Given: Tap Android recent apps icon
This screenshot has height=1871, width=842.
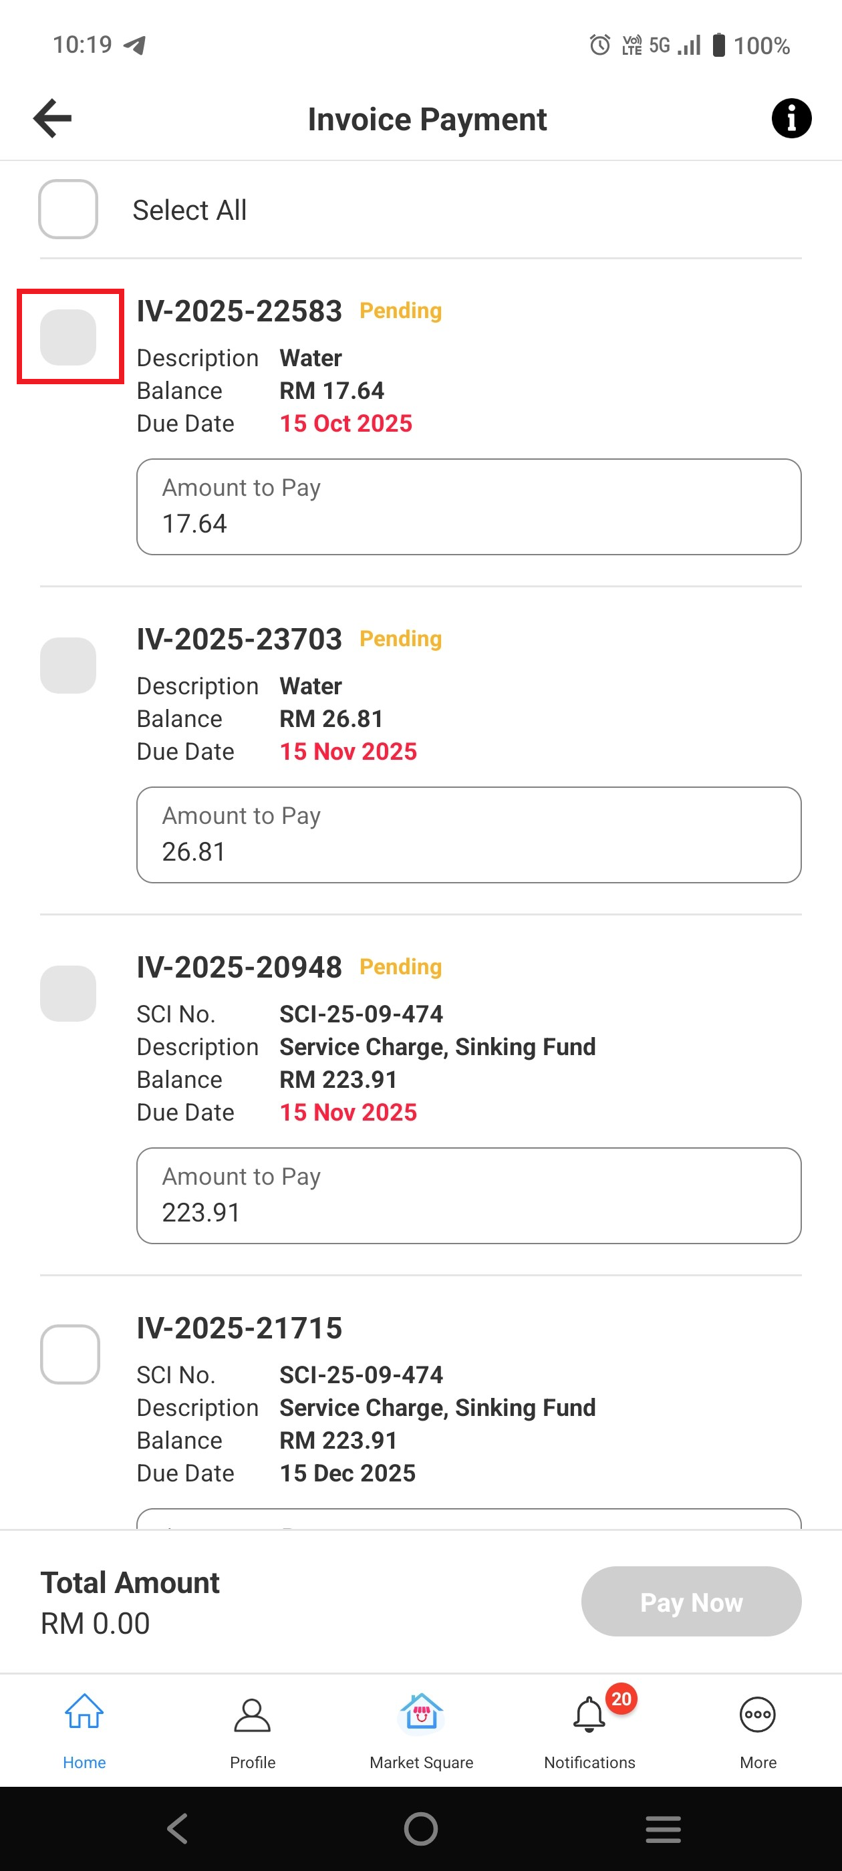Looking at the screenshot, I should [x=662, y=1829].
